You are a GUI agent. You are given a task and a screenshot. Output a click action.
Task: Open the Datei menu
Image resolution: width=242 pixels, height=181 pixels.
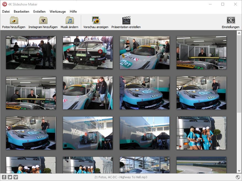click(6, 12)
